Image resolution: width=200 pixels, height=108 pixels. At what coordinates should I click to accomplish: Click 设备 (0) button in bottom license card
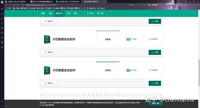click(x=49, y=83)
